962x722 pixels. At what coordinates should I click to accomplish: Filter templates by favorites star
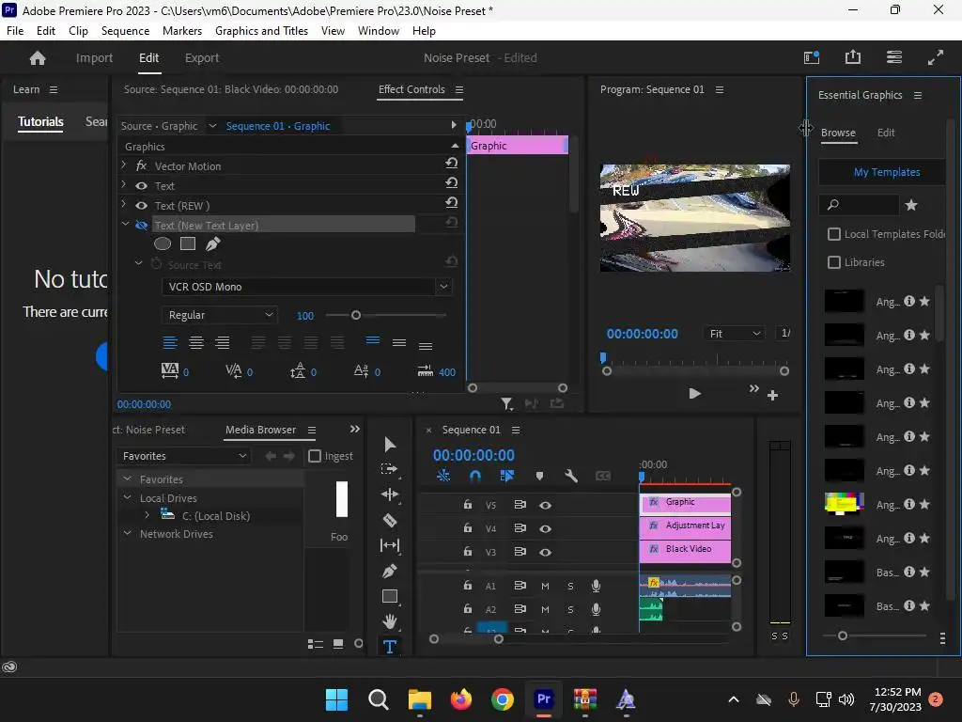[x=911, y=205]
